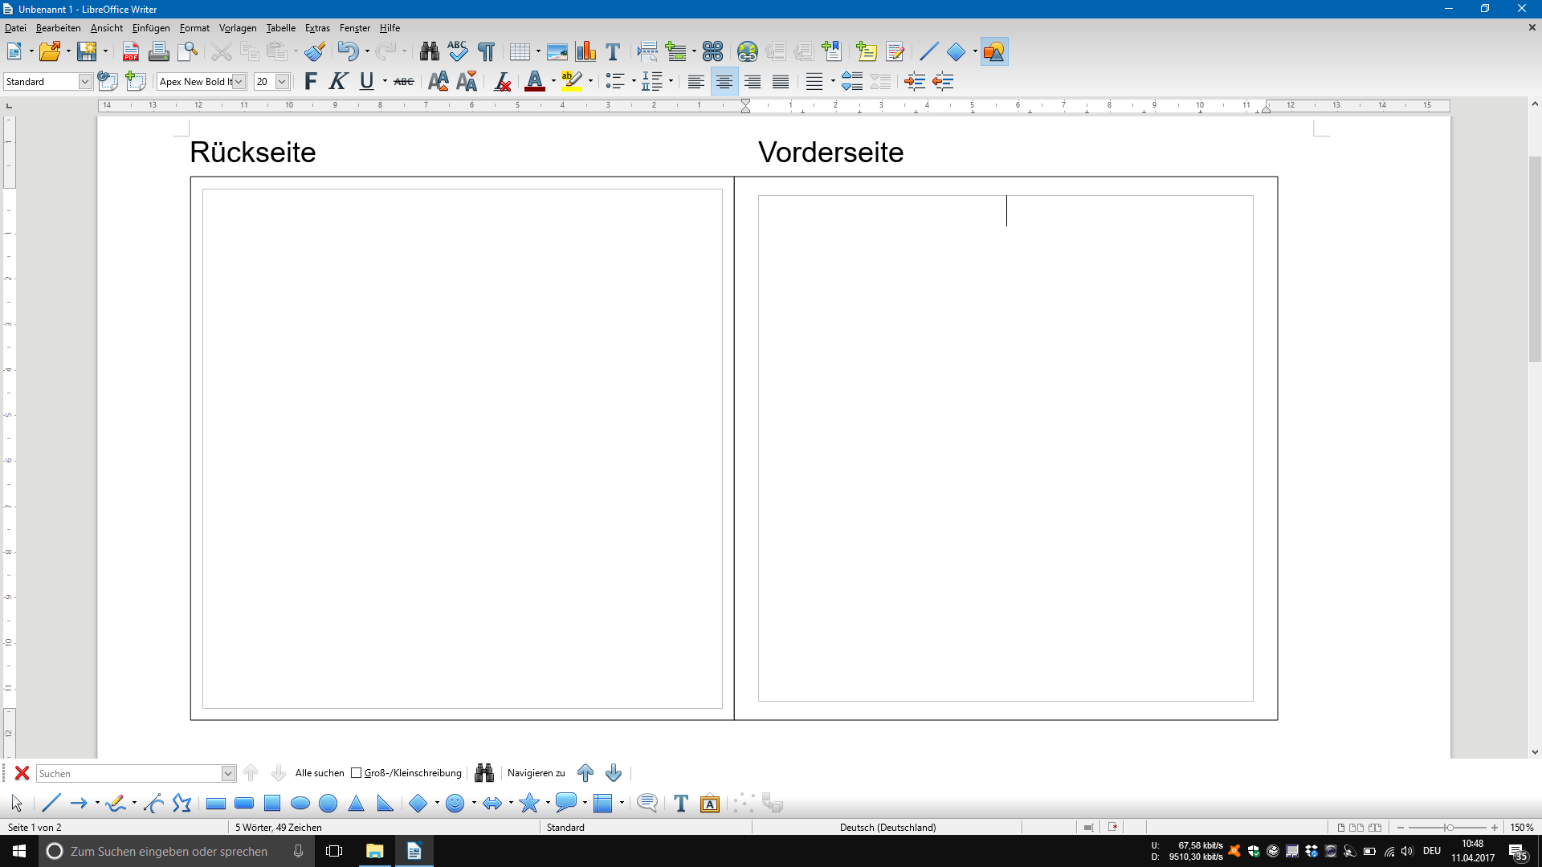The width and height of the screenshot is (1542, 867).
Task: Click the Export as PDF icon
Action: tap(131, 52)
